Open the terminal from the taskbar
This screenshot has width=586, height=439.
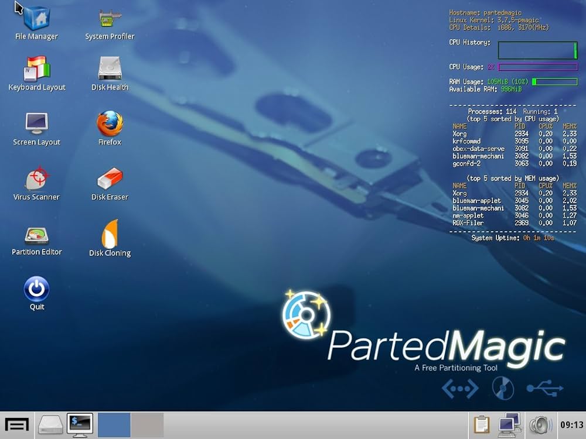[80, 425]
